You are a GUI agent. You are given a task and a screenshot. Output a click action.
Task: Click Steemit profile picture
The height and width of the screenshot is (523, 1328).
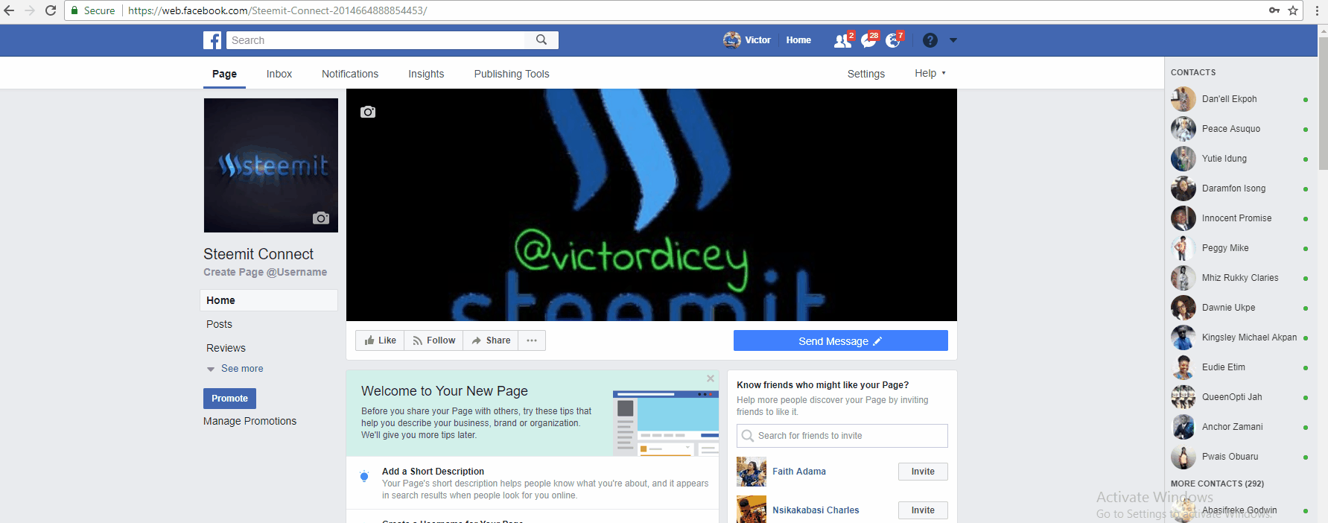pos(271,165)
